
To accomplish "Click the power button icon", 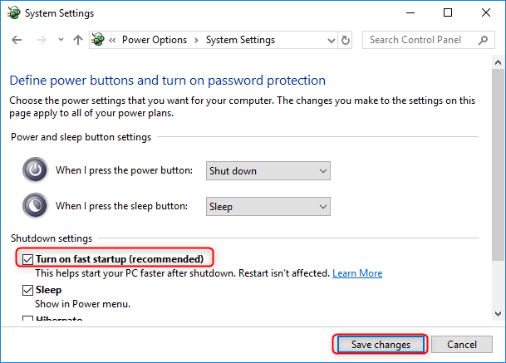I will [35, 170].
